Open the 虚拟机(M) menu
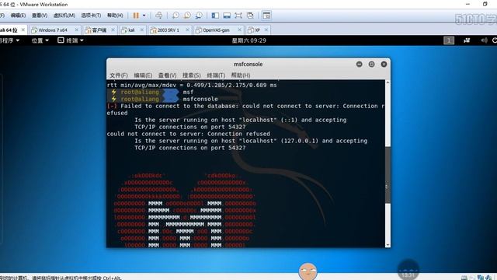The image size is (497, 280). 64,16
